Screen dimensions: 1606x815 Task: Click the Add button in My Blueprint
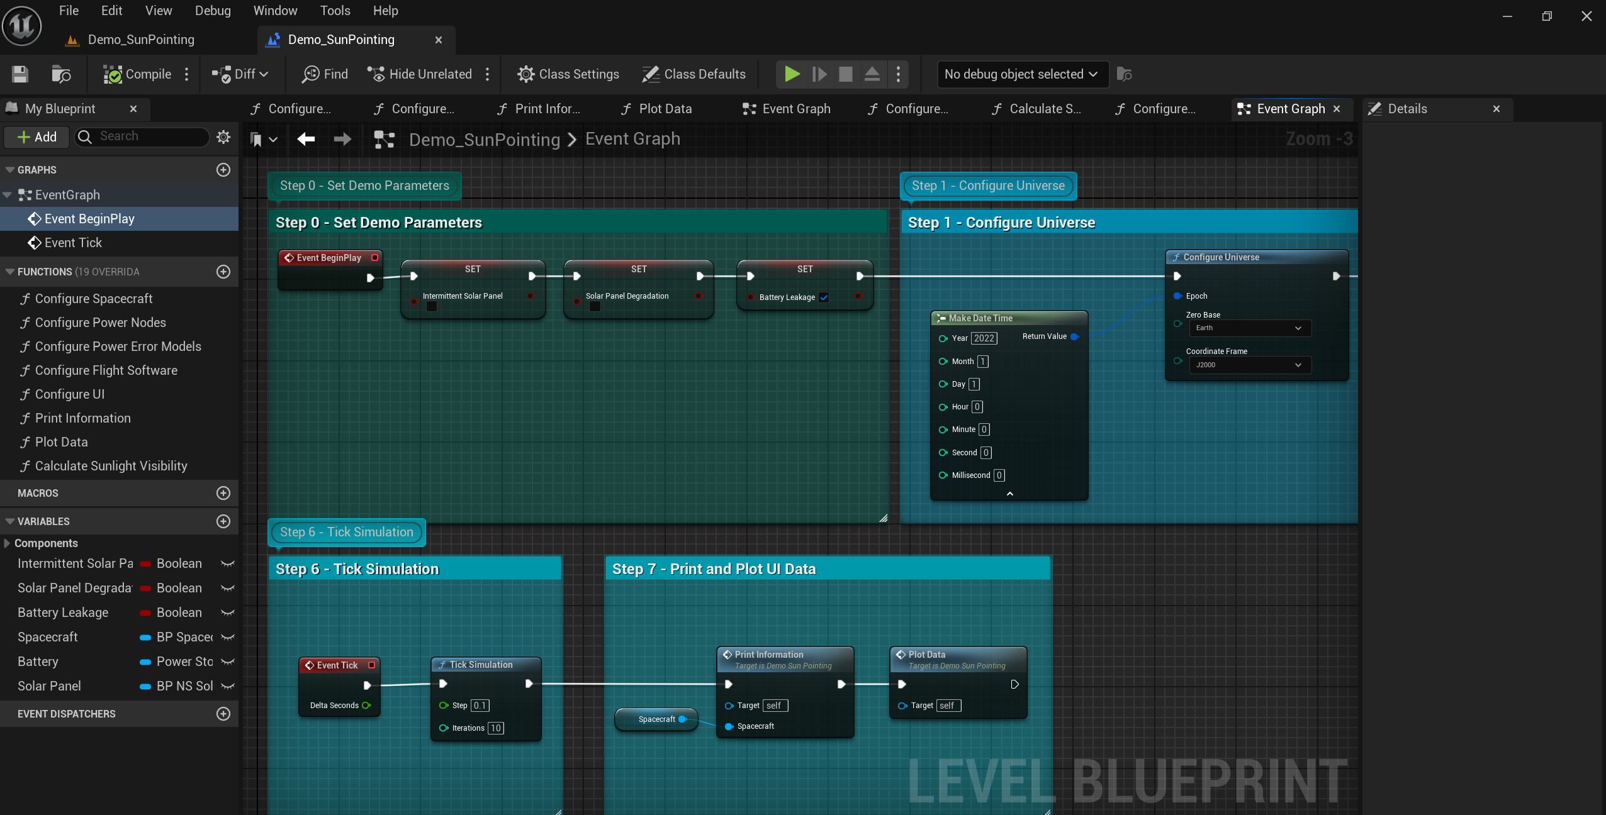click(x=36, y=137)
